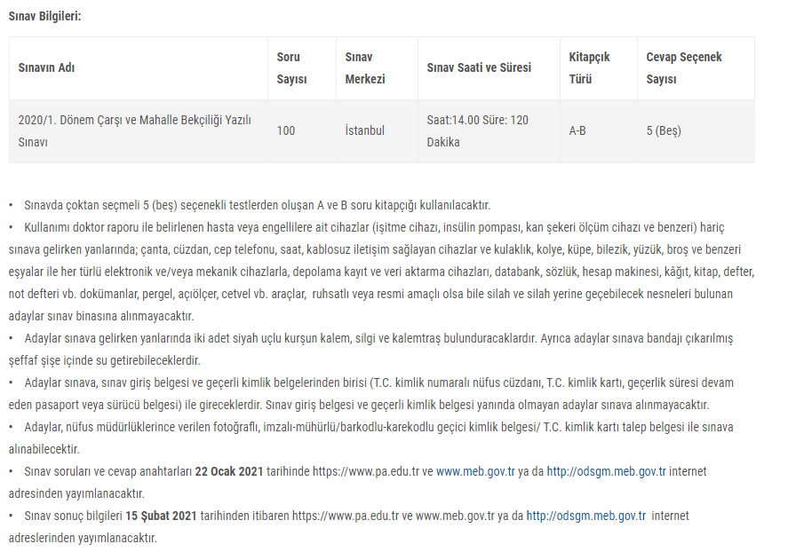788x552 pixels.
Task: Click the text 'adresinden yayımlanacaktır.'
Action: tap(76, 493)
